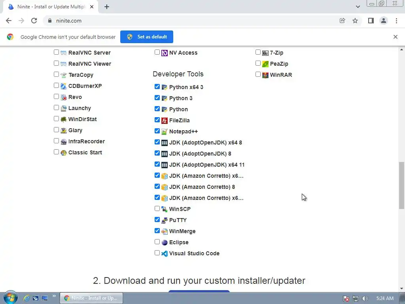Check the Eclipse checkbox
This screenshot has width=405, height=304.
[157, 242]
